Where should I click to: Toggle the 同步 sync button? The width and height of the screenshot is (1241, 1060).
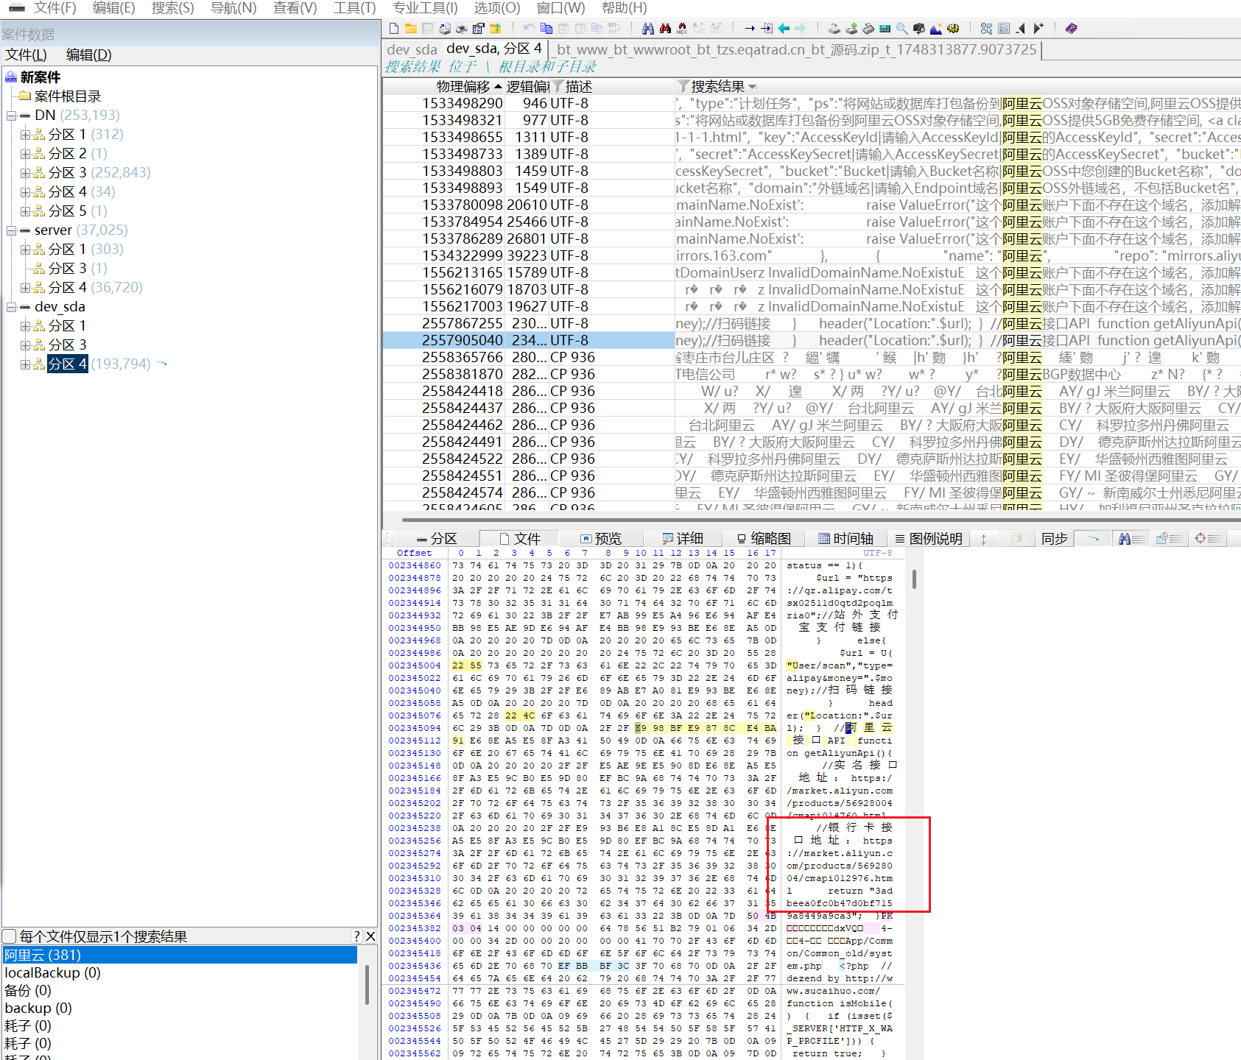coord(1054,539)
